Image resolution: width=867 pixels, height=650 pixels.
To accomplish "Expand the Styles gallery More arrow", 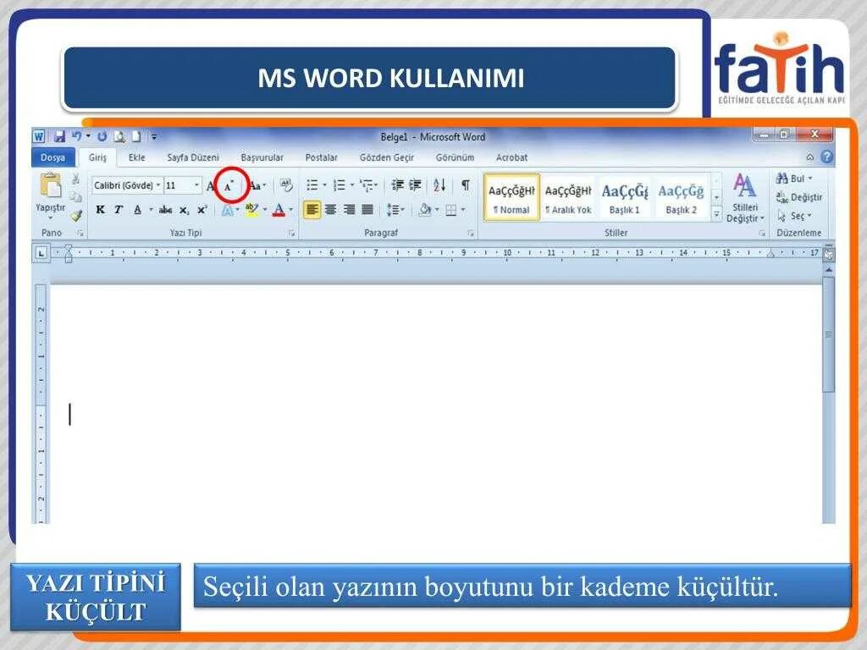I will coord(716,215).
